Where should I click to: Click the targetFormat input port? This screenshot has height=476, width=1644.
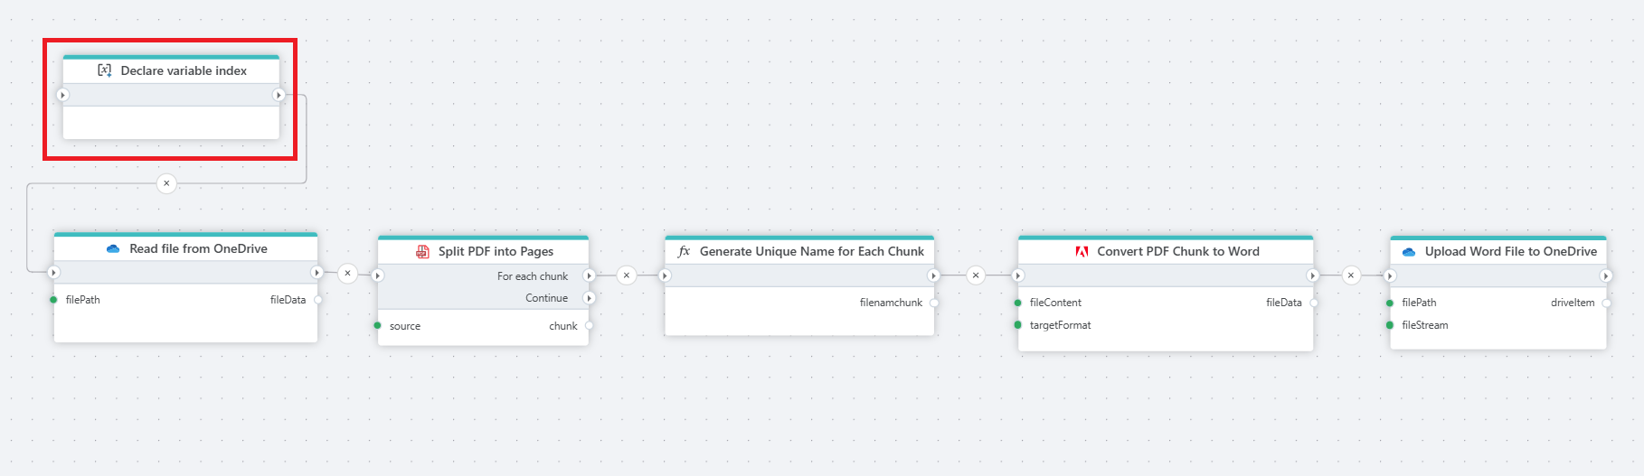click(x=1018, y=325)
